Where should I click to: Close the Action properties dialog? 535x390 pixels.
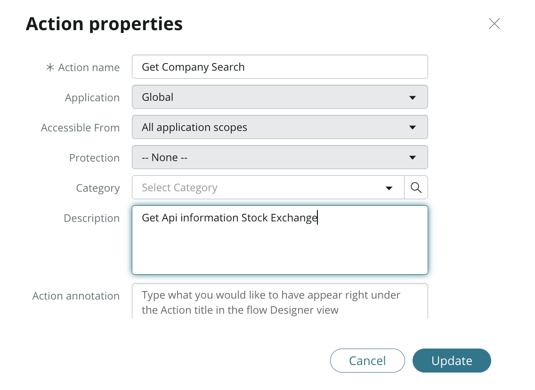(494, 24)
